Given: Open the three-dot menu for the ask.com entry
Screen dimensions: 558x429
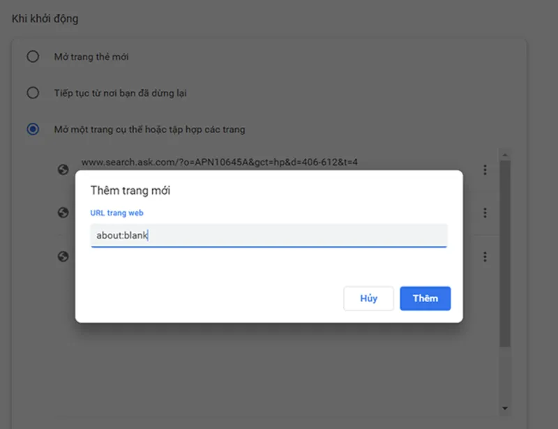Looking at the screenshot, I should [x=485, y=170].
